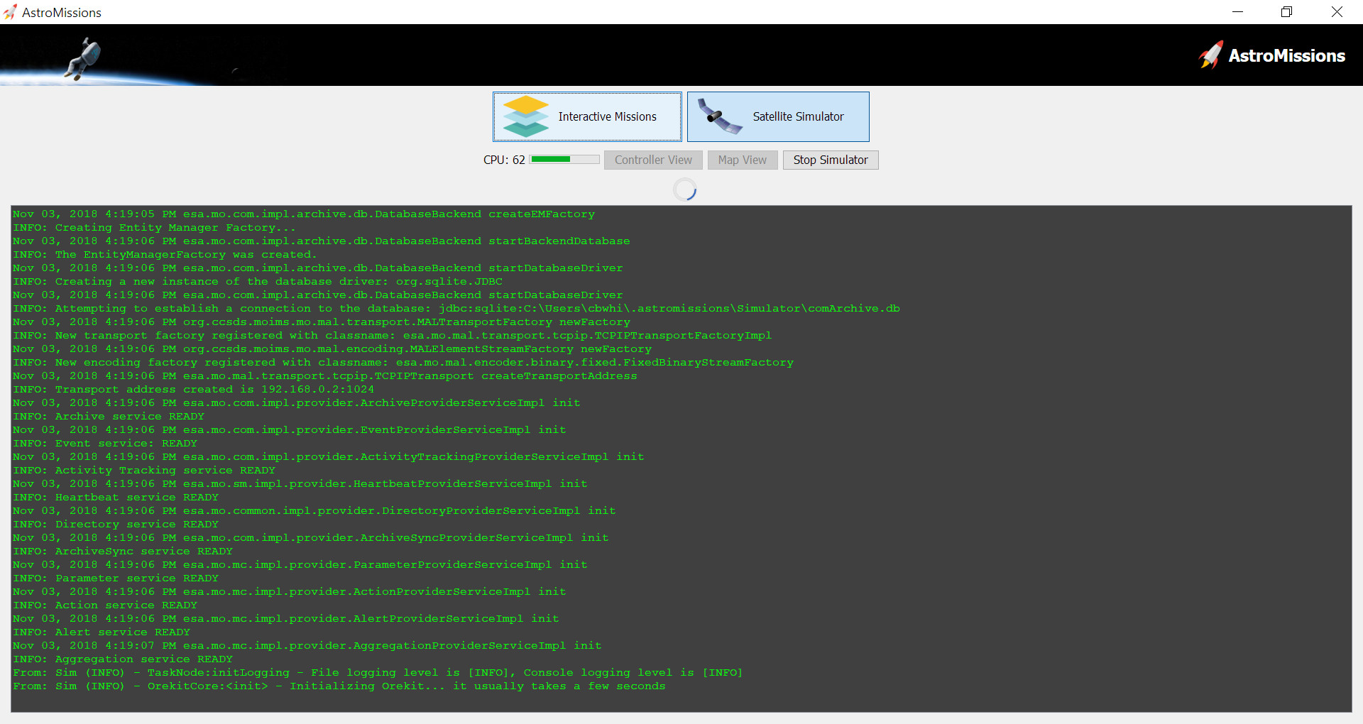Close the AstroMissions window

pos(1337,12)
